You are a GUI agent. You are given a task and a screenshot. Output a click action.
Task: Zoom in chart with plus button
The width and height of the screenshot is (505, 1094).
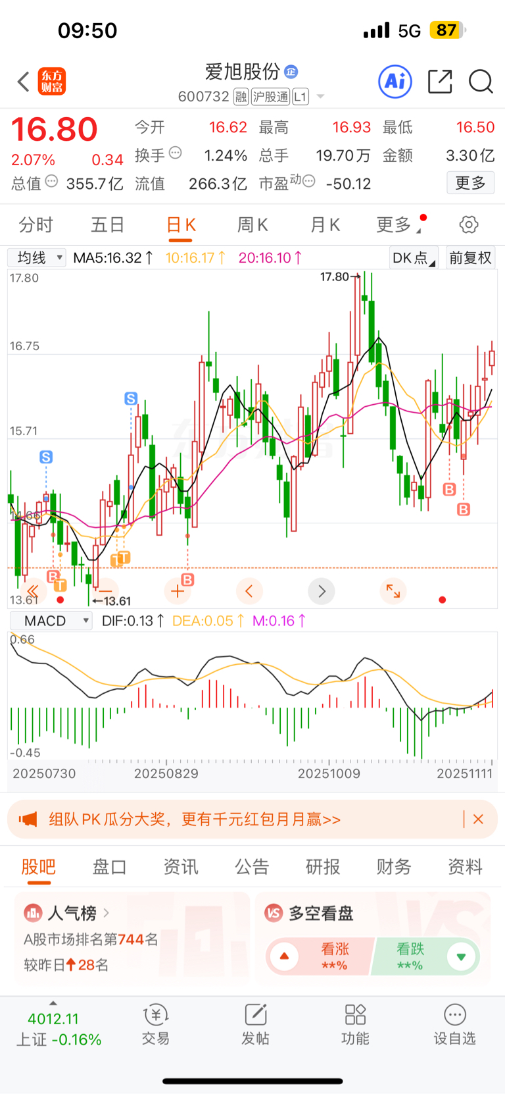click(177, 591)
